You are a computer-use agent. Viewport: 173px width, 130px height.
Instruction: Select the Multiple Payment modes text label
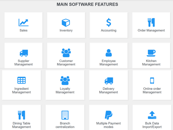pyautogui.click(x=109, y=125)
